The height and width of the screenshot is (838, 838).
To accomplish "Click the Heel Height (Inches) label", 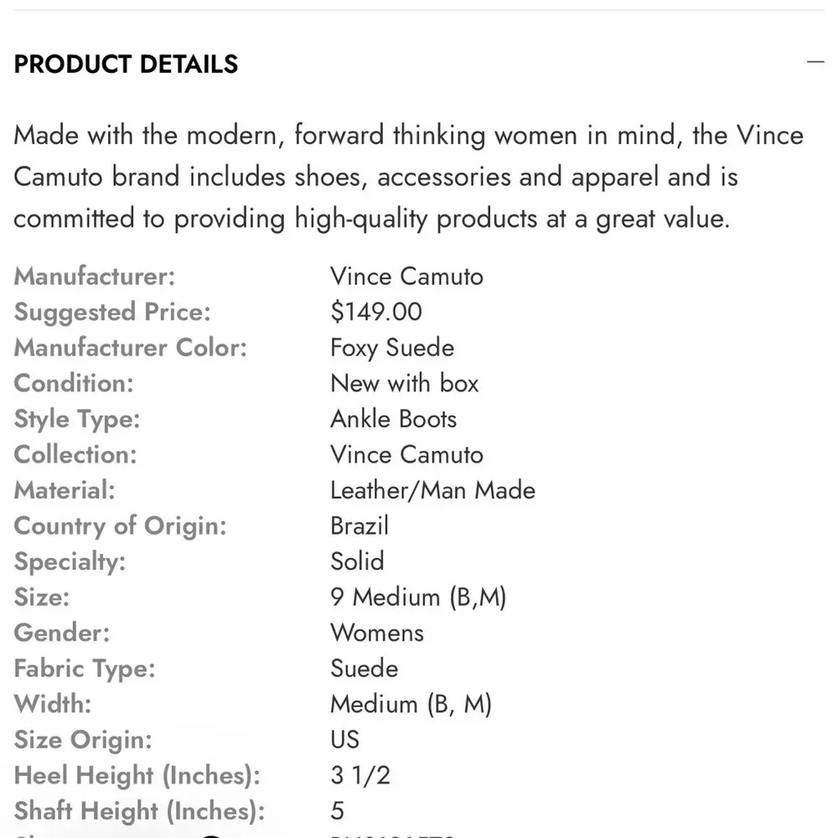I will tap(137, 775).
